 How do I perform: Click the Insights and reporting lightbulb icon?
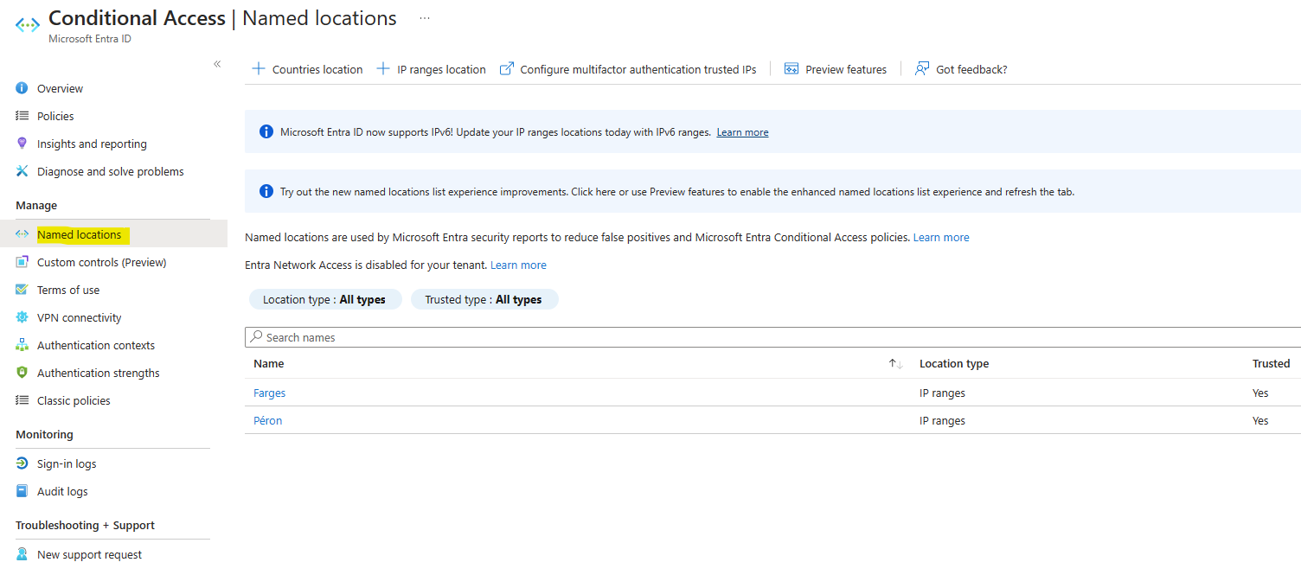tap(22, 144)
